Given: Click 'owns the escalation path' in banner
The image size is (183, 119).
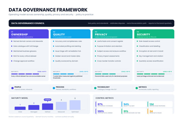Looking at the screenshot, I should pos(136,23).
